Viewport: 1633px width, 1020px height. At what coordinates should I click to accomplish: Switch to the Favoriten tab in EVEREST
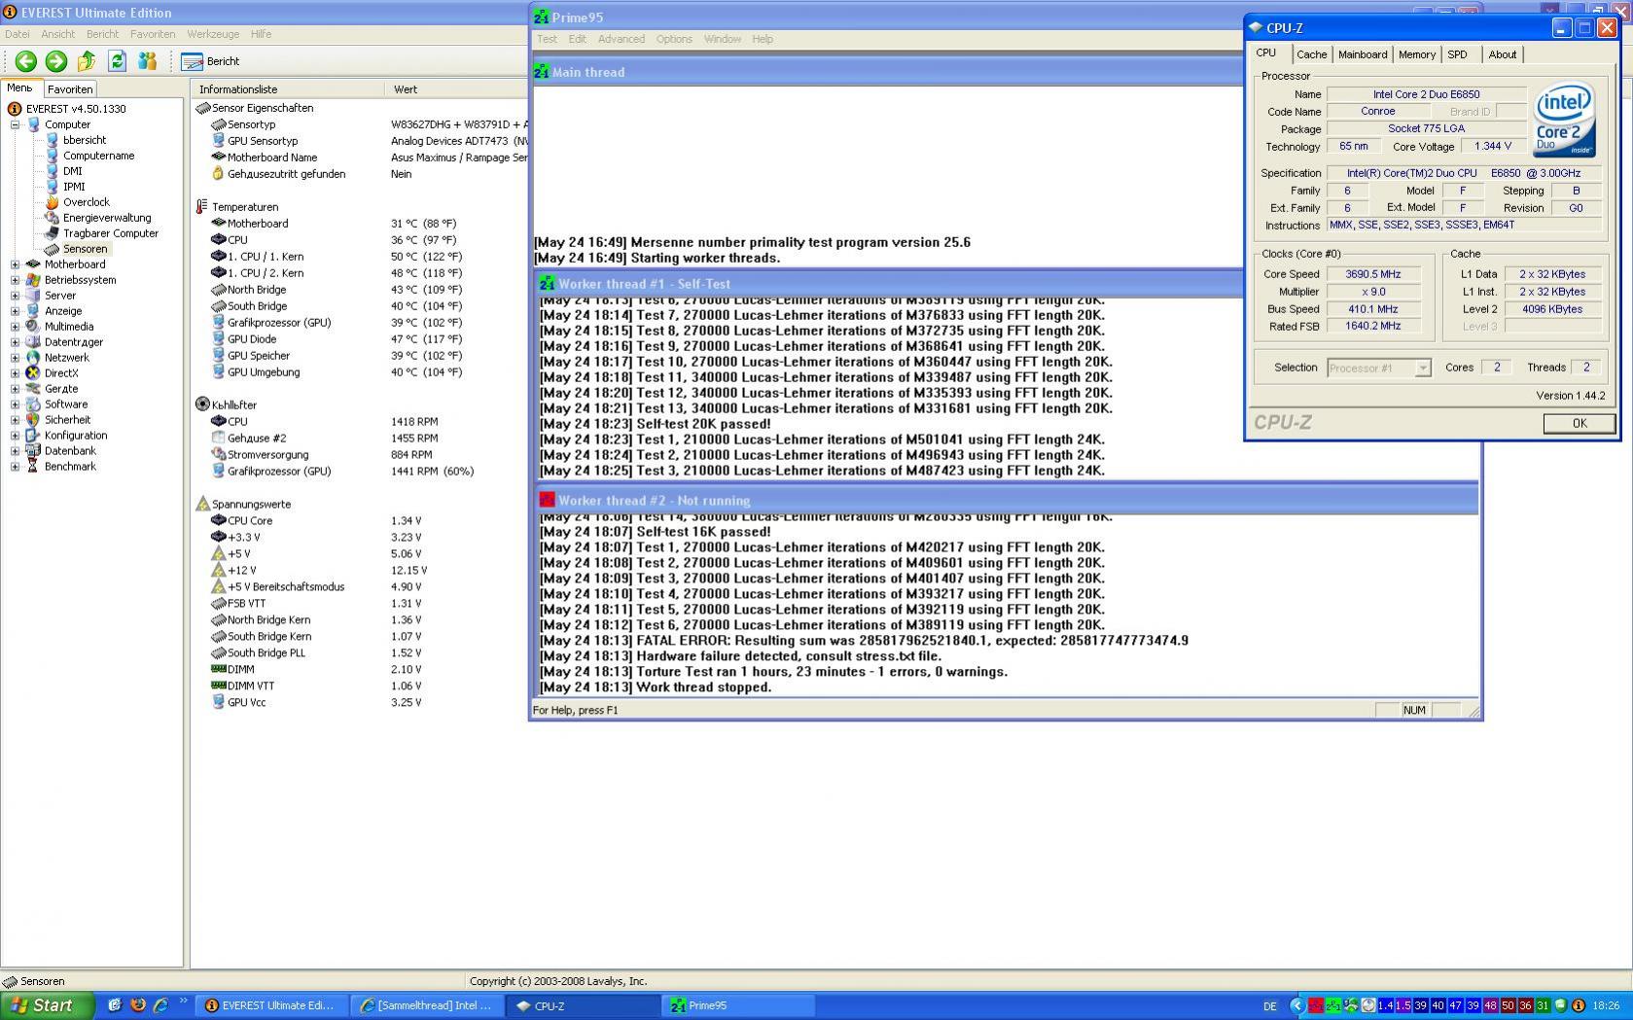click(70, 89)
